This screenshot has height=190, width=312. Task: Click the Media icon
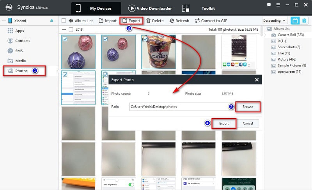[10, 61]
